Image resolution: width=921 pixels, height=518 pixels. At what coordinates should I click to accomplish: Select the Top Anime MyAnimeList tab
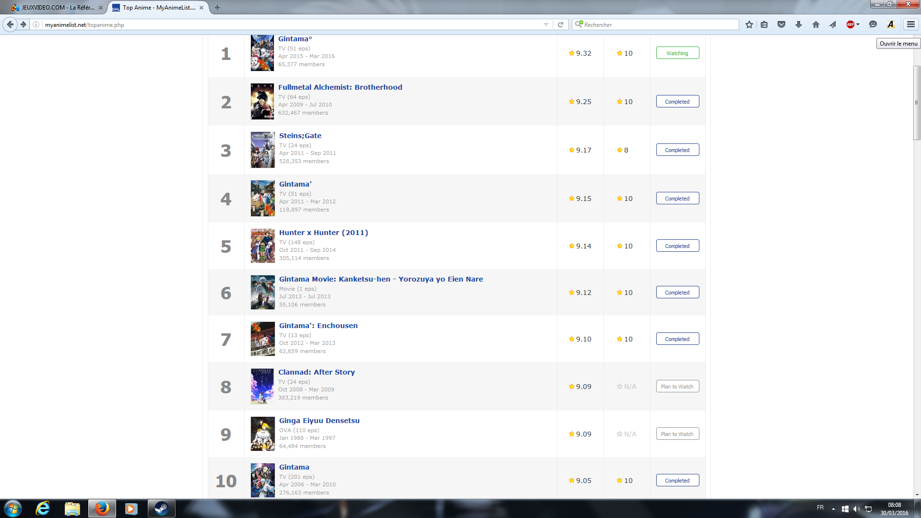pyautogui.click(x=158, y=8)
